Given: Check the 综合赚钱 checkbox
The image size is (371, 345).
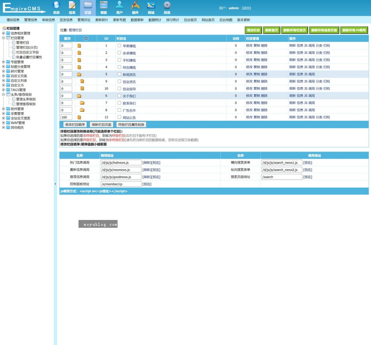Looking at the screenshot, I should (119, 67).
